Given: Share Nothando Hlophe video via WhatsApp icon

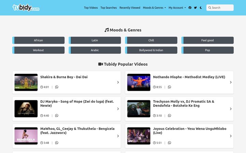Looking at the screenshot, I should pyautogui.click(x=169, y=87).
